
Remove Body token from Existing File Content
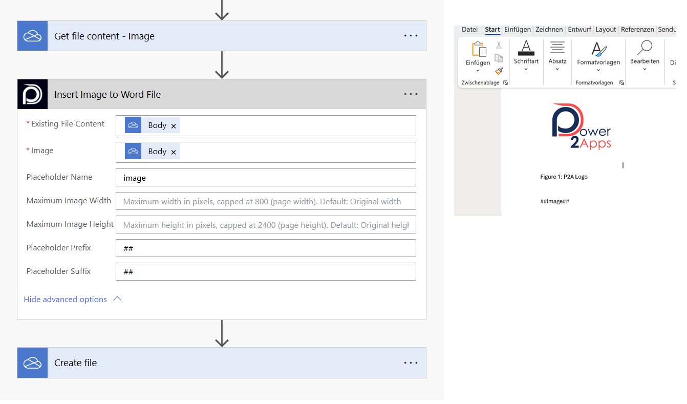174,126
